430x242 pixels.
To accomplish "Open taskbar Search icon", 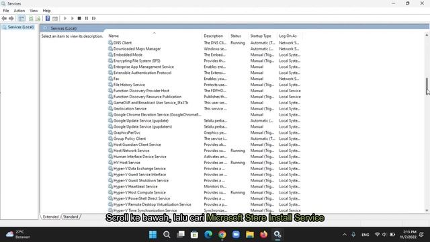I will tap(167, 235).
